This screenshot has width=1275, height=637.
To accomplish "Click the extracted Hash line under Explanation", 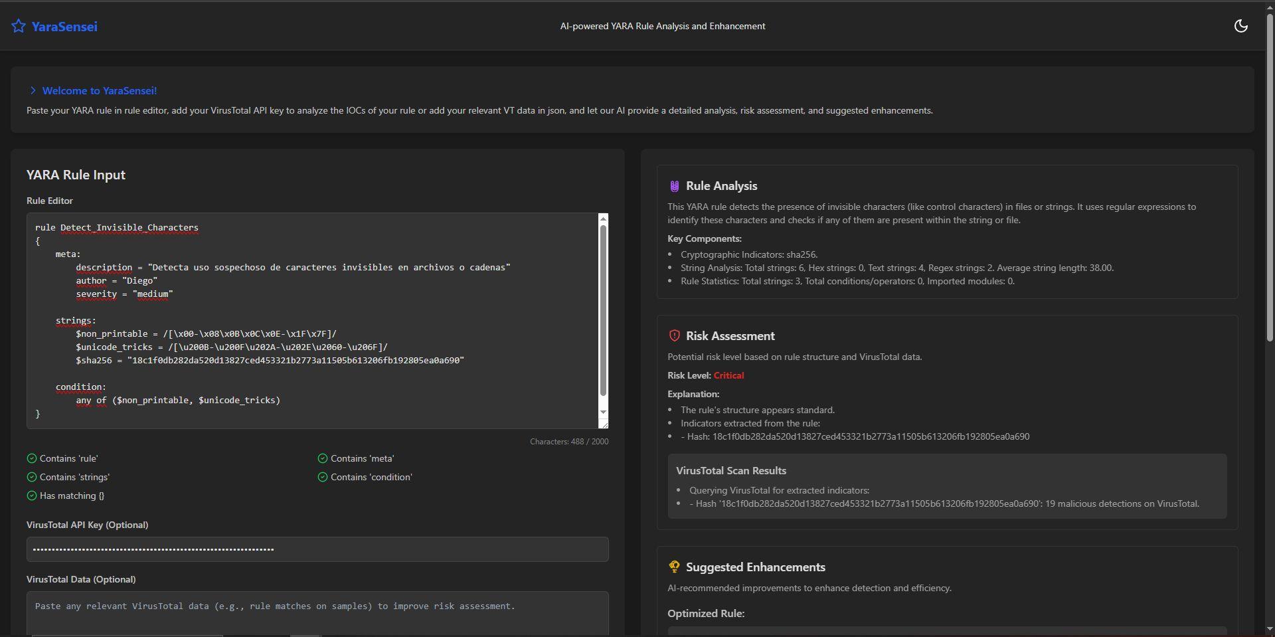I will coord(855,436).
